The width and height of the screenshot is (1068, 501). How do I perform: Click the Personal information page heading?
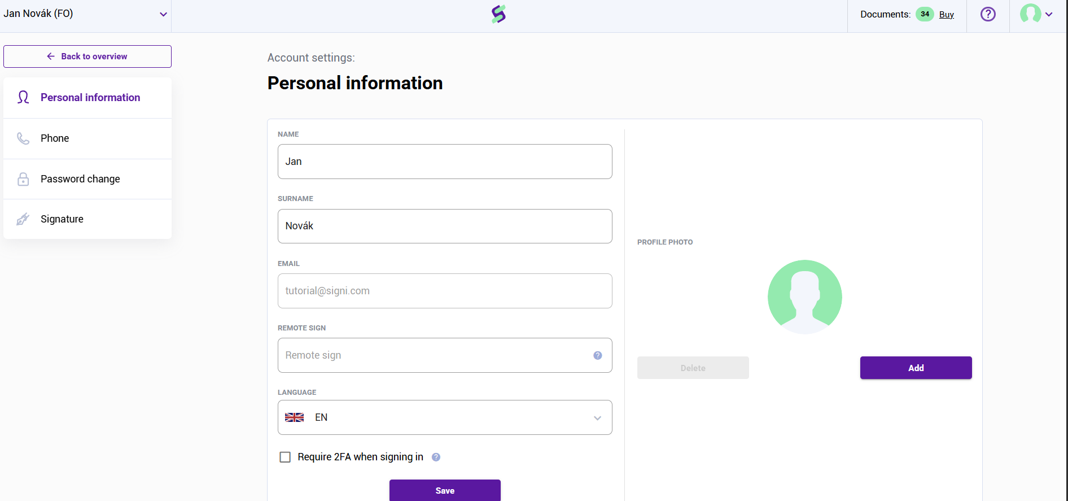[355, 83]
